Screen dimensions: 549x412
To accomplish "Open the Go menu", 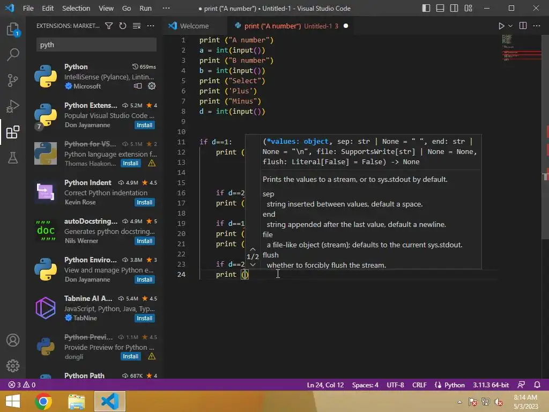I will [127, 8].
